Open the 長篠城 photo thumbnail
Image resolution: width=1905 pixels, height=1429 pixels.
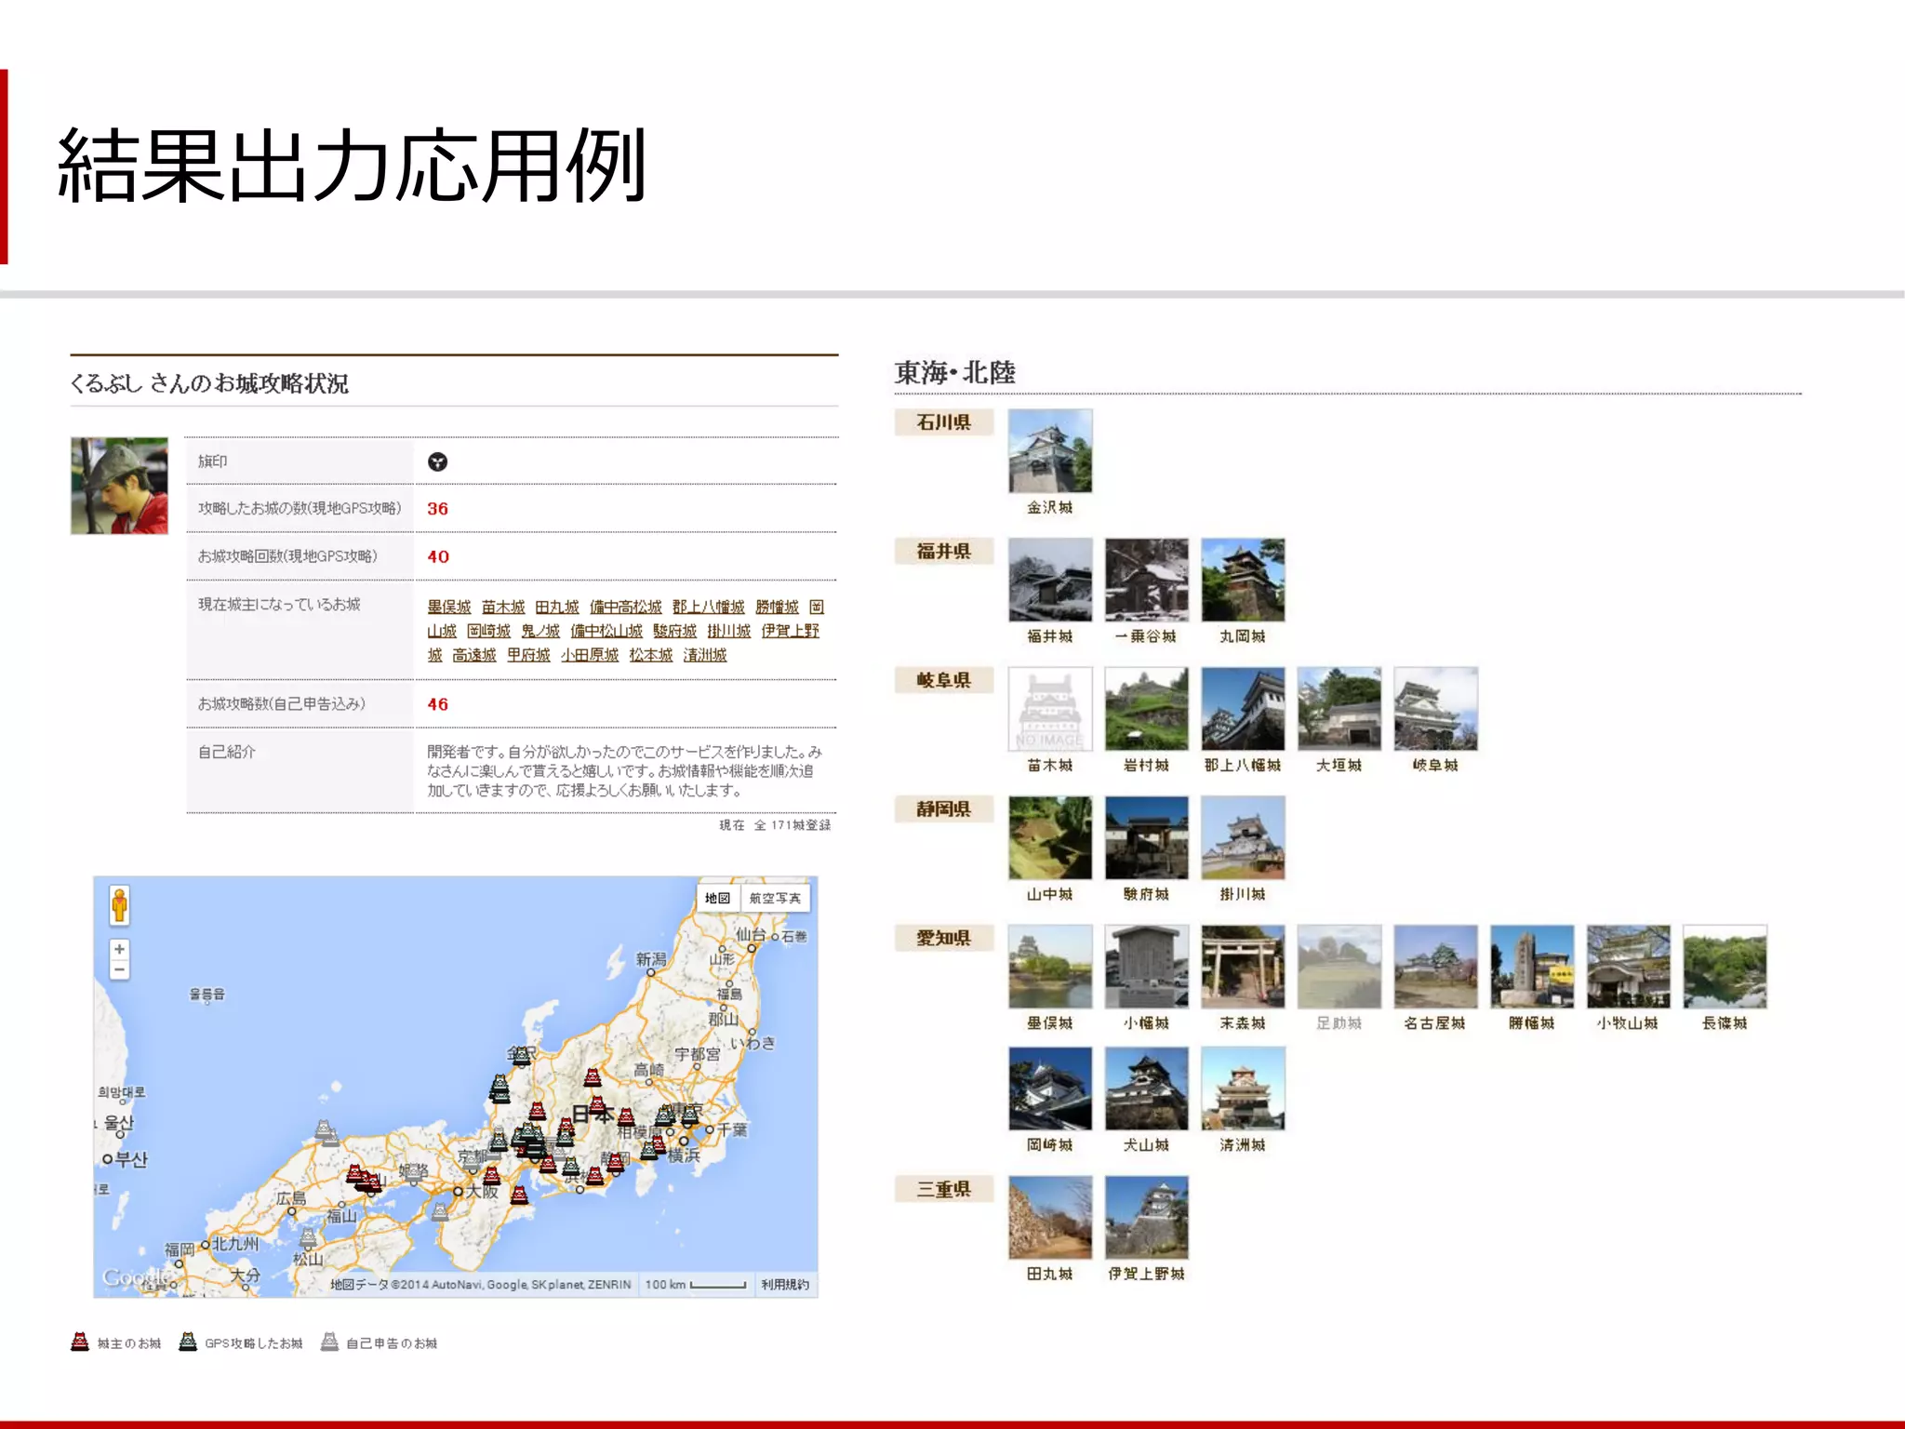point(1725,967)
